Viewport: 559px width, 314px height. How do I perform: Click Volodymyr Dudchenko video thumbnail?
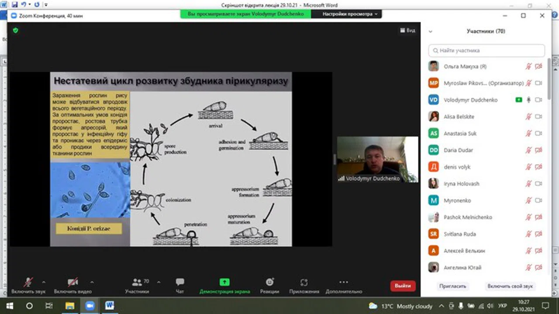[x=377, y=159]
